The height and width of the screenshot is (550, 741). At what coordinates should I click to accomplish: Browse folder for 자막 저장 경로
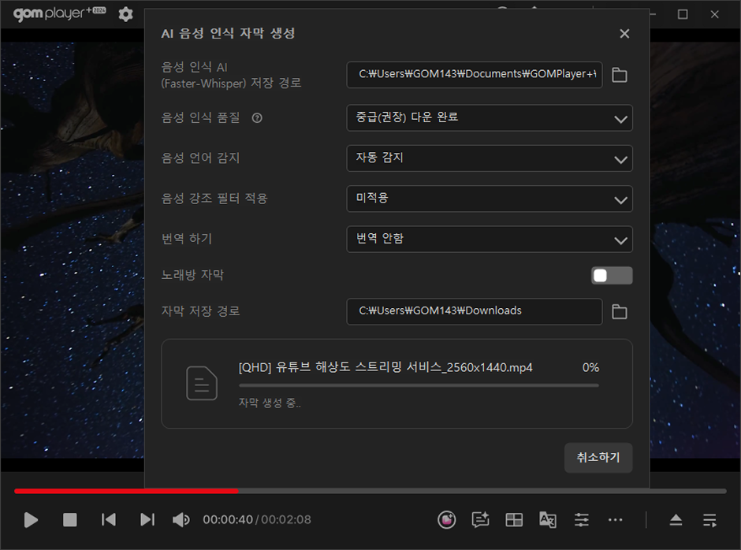pyautogui.click(x=620, y=312)
